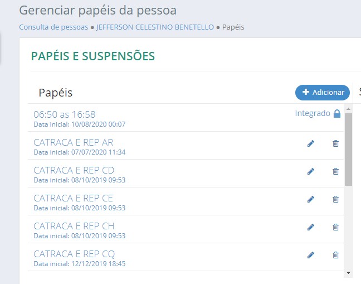This screenshot has width=361, height=284.
Task: Delete the CATRACA E REP AR role
Action: click(x=335, y=144)
